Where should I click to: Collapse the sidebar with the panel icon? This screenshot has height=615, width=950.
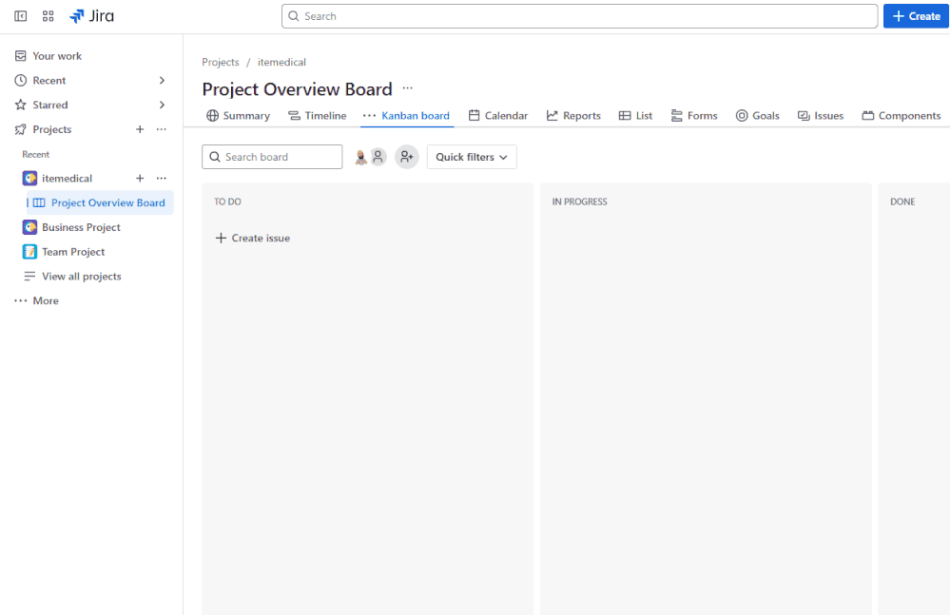coord(20,15)
